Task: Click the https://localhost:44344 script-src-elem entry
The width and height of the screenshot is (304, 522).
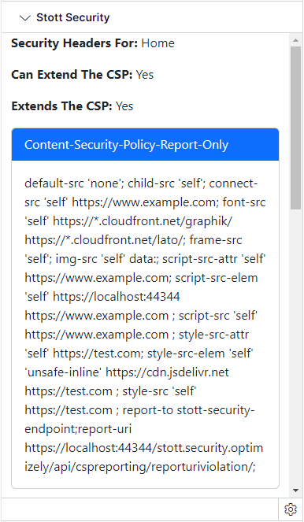Action: pyautogui.click(x=117, y=297)
